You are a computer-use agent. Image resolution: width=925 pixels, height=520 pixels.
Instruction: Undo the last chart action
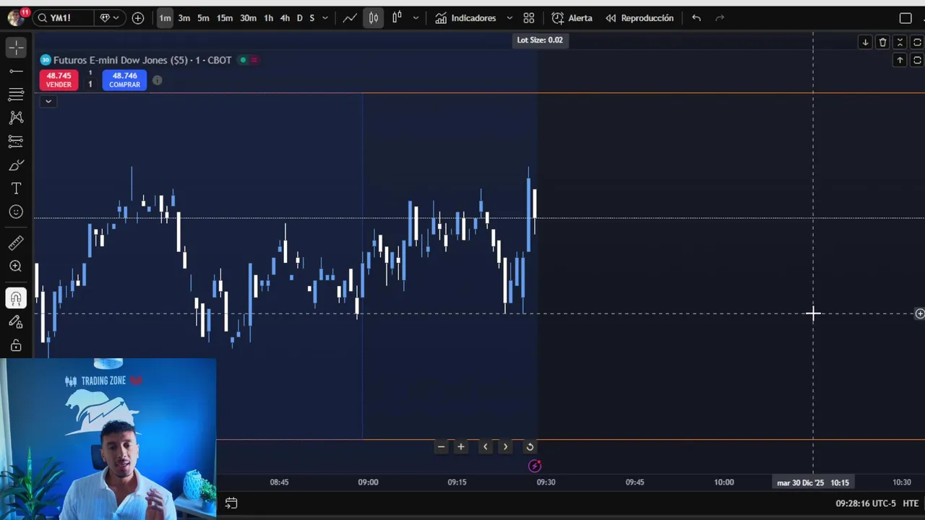[x=696, y=18]
